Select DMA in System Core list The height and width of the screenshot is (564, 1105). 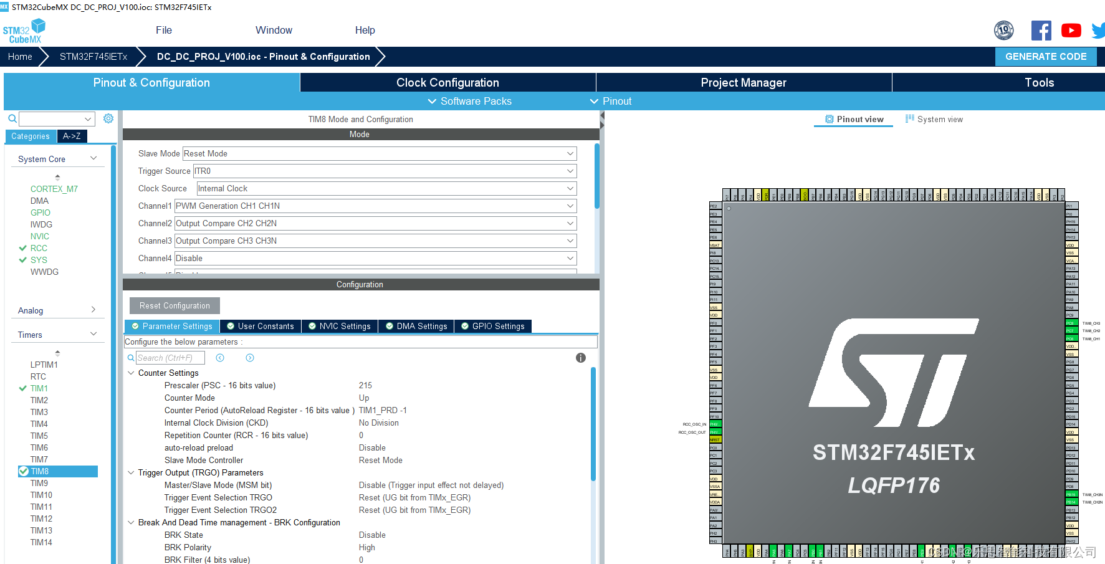[x=39, y=201]
